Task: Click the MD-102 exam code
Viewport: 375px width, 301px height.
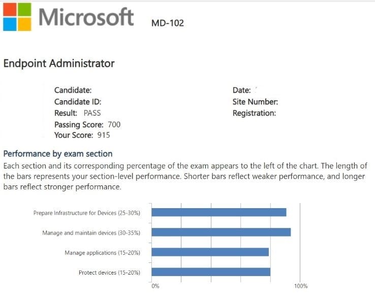Action: (167, 23)
